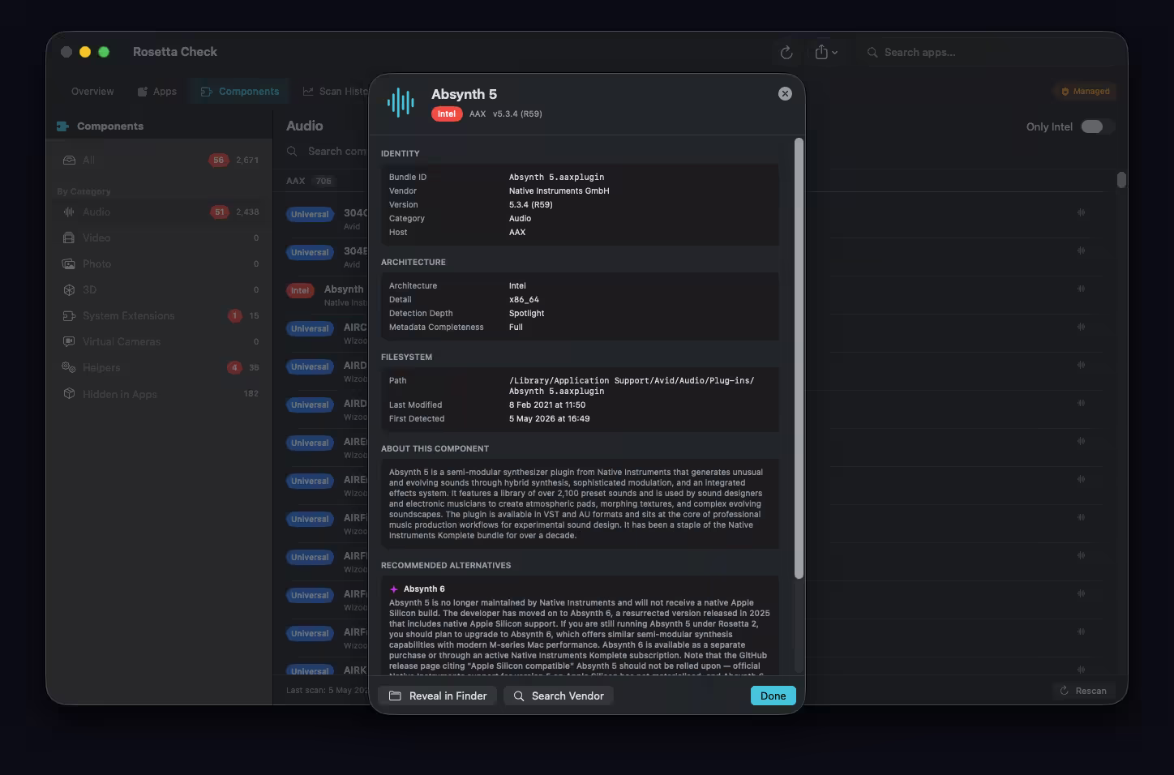Click the folder icon on Reveal button
The height and width of the screenshot is (775, 1174).
coord(395,696)
